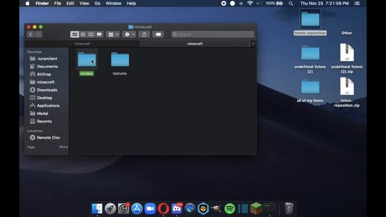
Task: Click the muted volume icon in menu bar
Action: (x=259, y=4)
